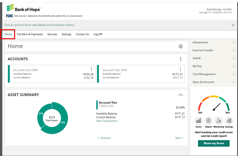Click Account Two tile current balance $171.17

(x=178, y=78)
